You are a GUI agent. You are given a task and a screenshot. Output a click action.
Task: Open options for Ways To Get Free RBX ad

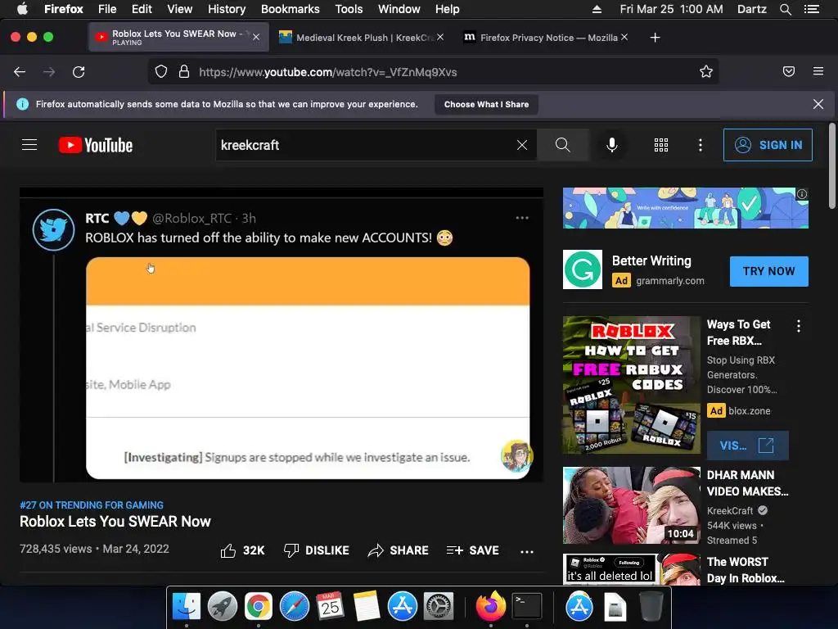click(x=799, y=326)
